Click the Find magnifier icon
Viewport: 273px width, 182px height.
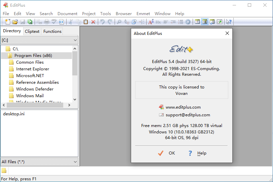tap(119, 22)
